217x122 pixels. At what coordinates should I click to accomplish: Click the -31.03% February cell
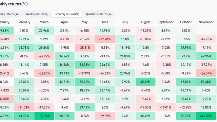[x=24, y=107]
